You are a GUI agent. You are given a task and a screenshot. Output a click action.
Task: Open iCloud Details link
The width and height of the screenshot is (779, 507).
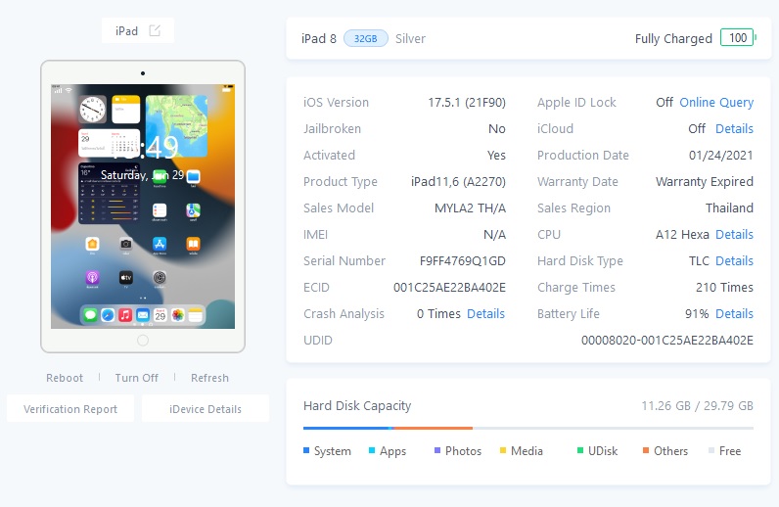[x=734, y=128]
